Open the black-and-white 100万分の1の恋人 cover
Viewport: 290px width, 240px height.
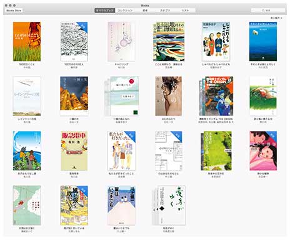tap(74, 42)
